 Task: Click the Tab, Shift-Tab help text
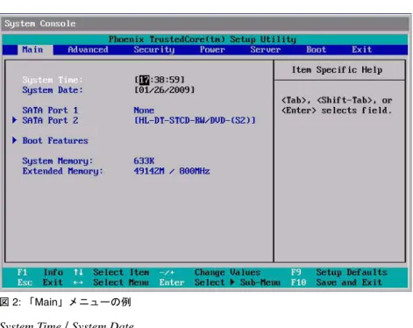337,105
